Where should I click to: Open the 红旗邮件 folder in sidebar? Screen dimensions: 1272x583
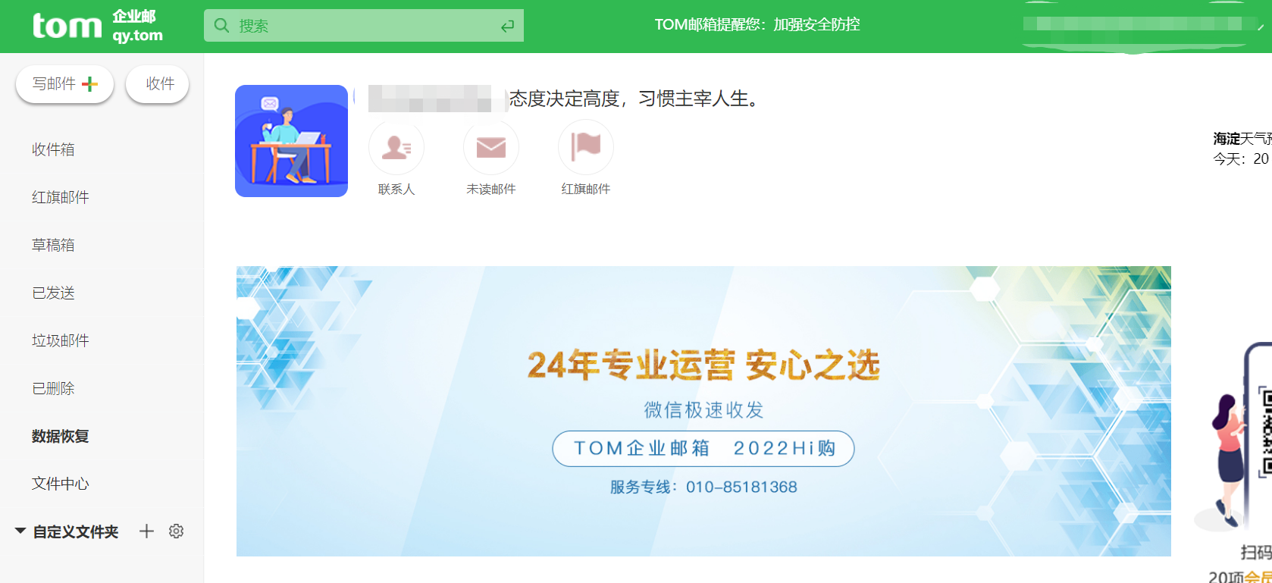pyautogui.click(x=61, y=197)
